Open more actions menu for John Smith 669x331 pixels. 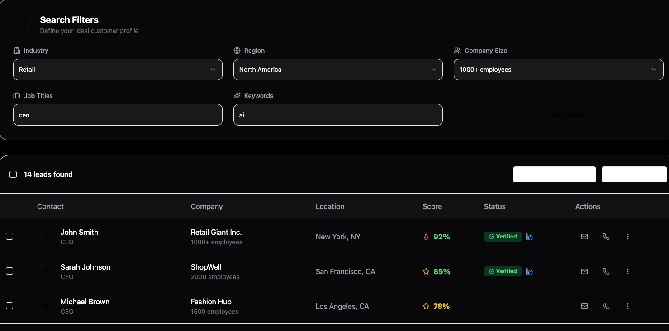(627, 237)
